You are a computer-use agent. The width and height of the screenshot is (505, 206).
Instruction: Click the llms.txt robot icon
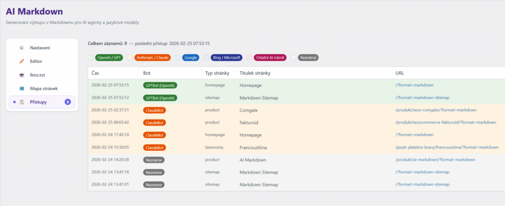(22, 75)
